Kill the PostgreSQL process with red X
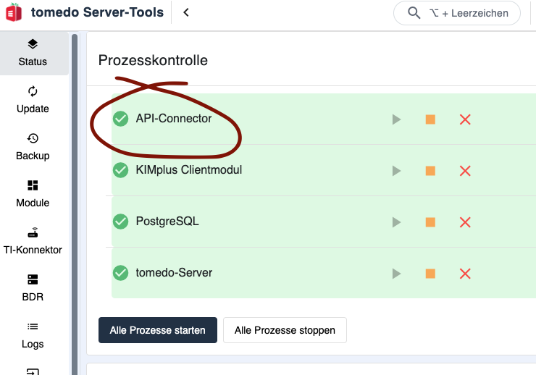This screenshot has height=375, width=536. coord(465,222)
